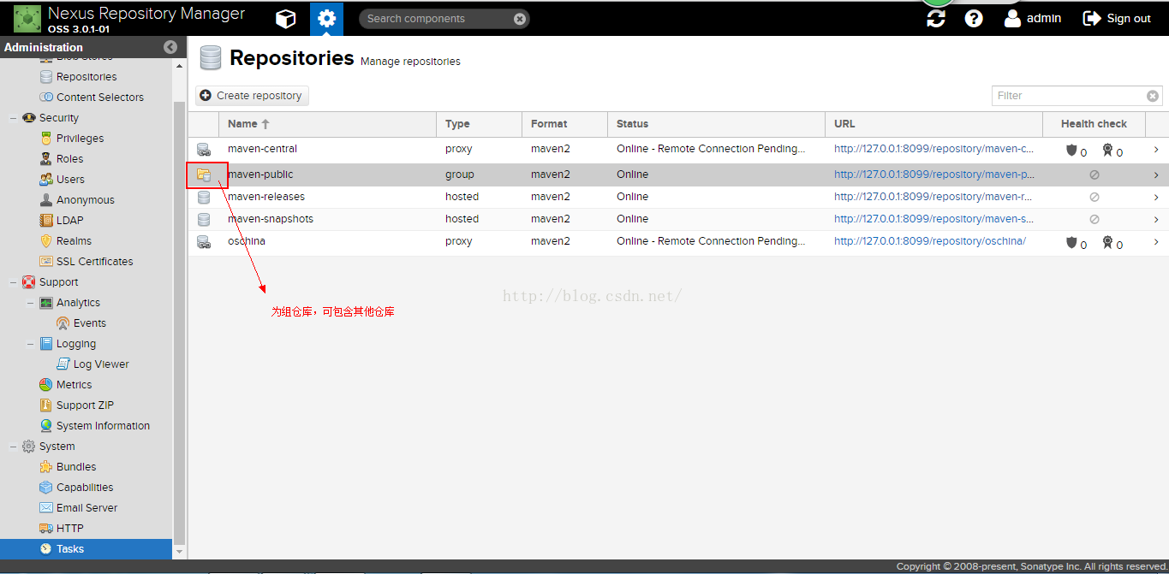Click the sidebar scroll down arrow
The width and height of the screenshot is (1169, 574).
point(179,553)
